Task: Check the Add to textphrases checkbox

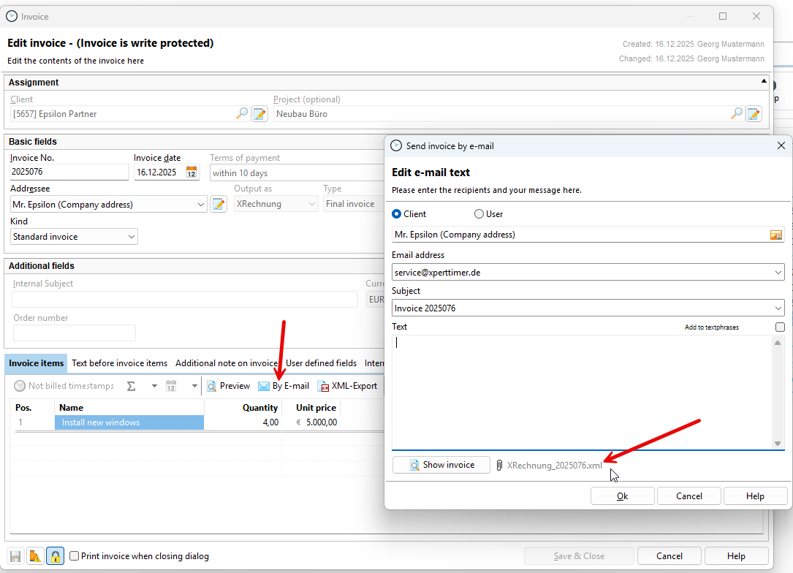Action: [780, 327]
